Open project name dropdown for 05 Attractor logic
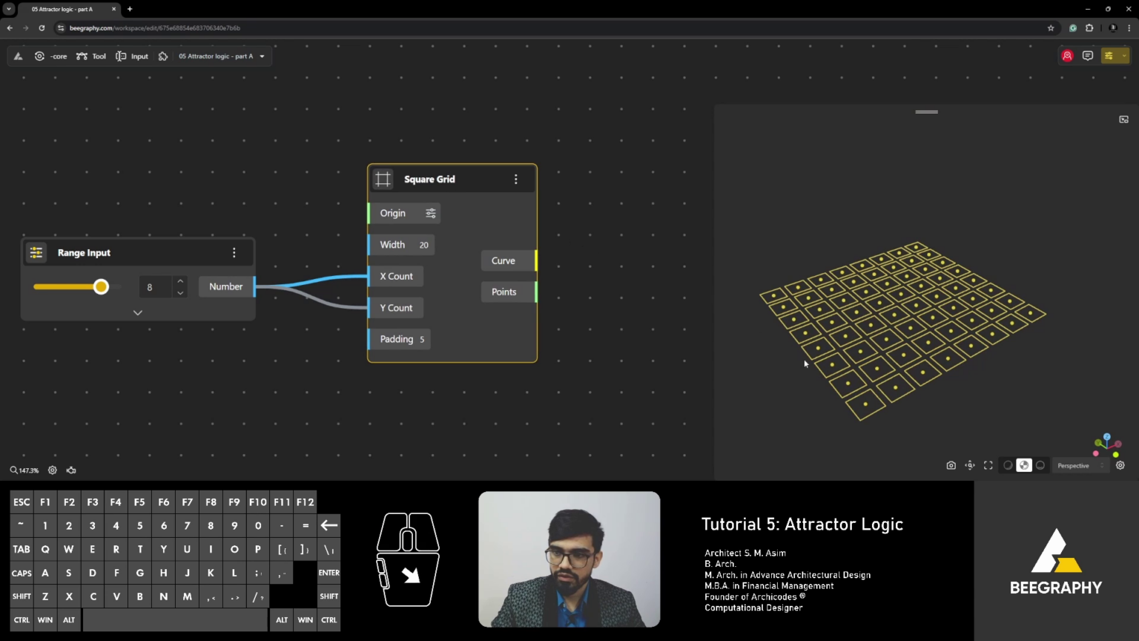The height and width of the screenshot is (641, 1139). (x=262, y=56)
